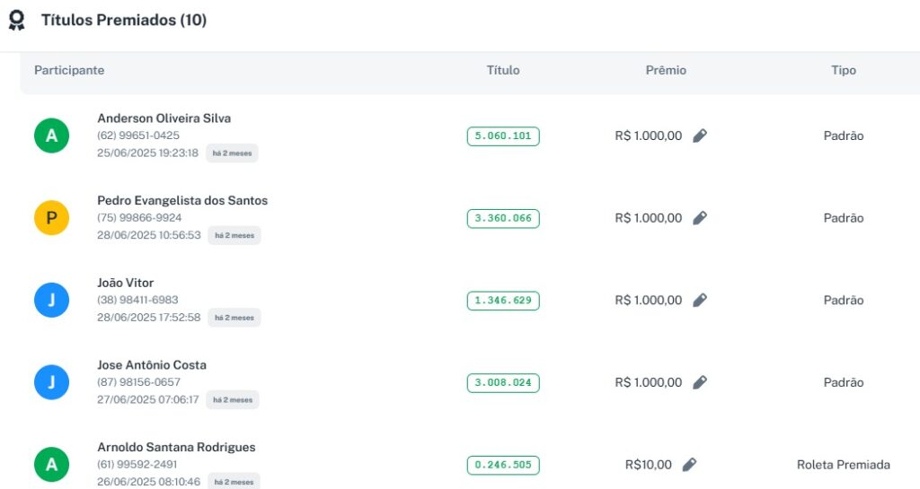Click edit pencil for Jose Antônio Costa's prize

700,382
